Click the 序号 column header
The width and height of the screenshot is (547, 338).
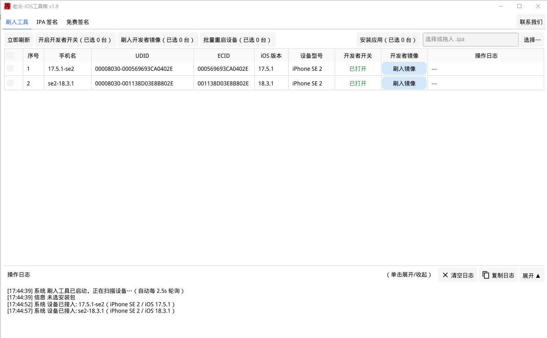pos(33,56)
